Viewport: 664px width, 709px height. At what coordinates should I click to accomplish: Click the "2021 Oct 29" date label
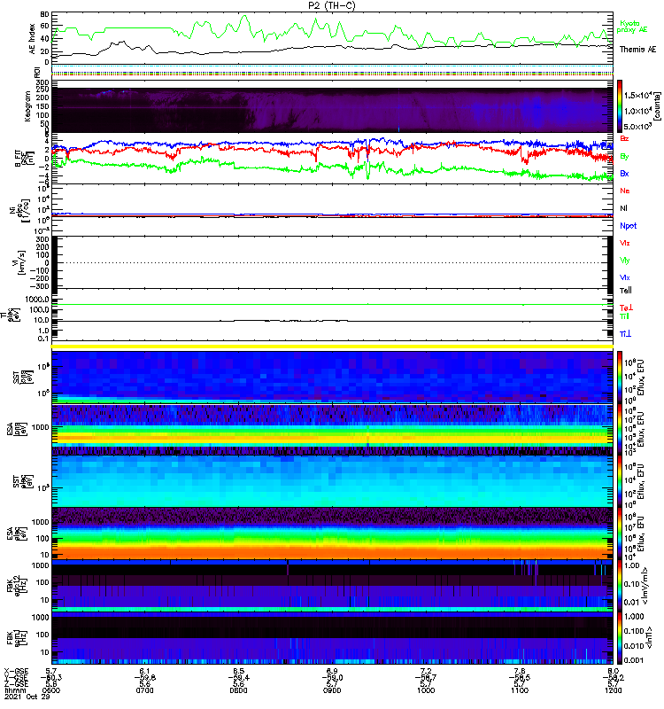click(x=27, y=697)
